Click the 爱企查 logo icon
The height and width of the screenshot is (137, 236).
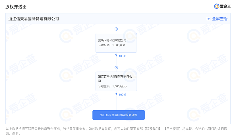click(x=216, y=6)
